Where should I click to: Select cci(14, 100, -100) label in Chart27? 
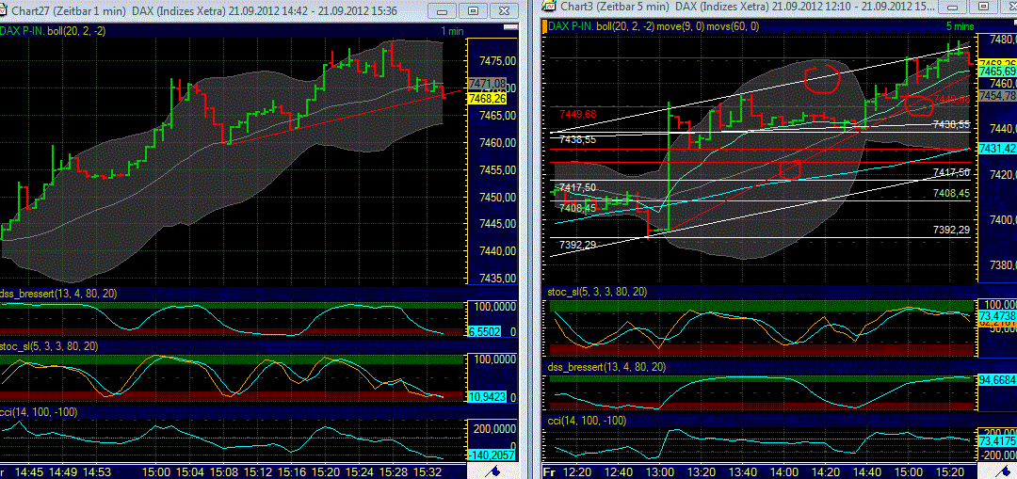pyautogui.click(x=40, y=412)
